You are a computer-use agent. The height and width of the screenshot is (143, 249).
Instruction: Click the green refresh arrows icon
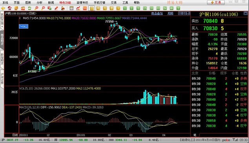[29, 8]
